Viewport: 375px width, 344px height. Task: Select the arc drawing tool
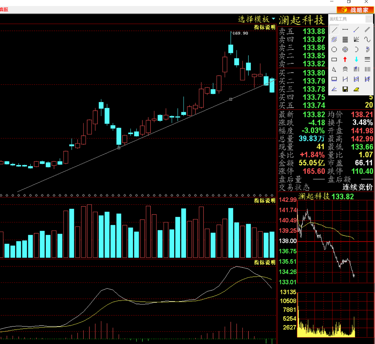[x=356, y=49]
